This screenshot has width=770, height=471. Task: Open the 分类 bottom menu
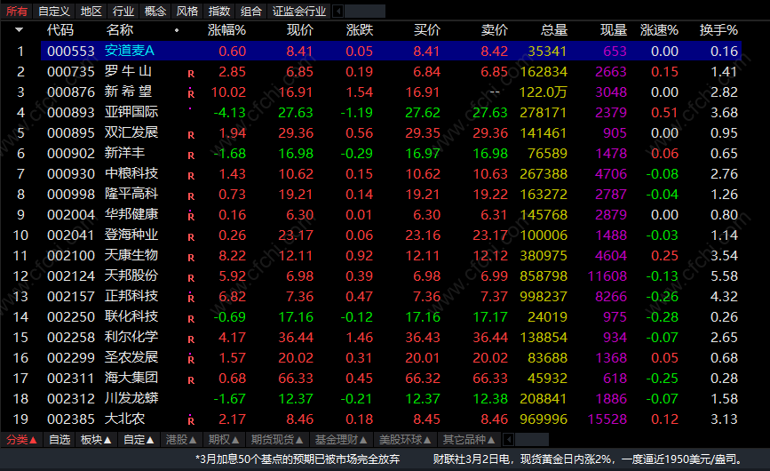pyautogui.click(x=21, y=440)
